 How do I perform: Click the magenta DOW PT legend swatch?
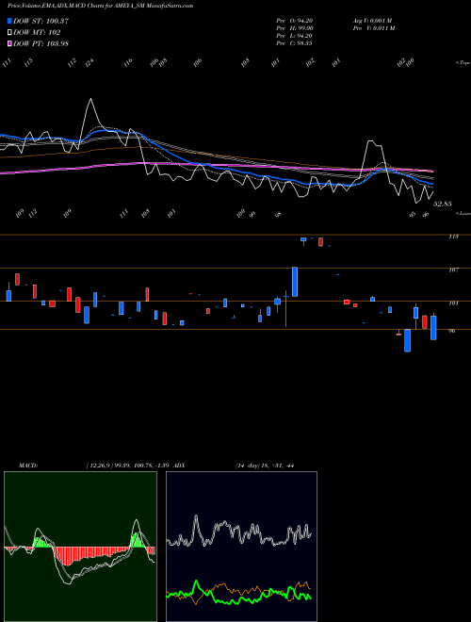9,43
